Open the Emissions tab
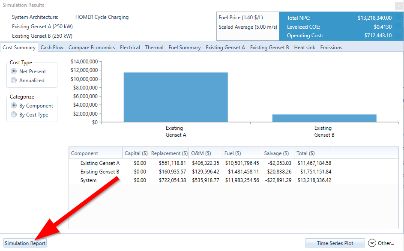 331,48
